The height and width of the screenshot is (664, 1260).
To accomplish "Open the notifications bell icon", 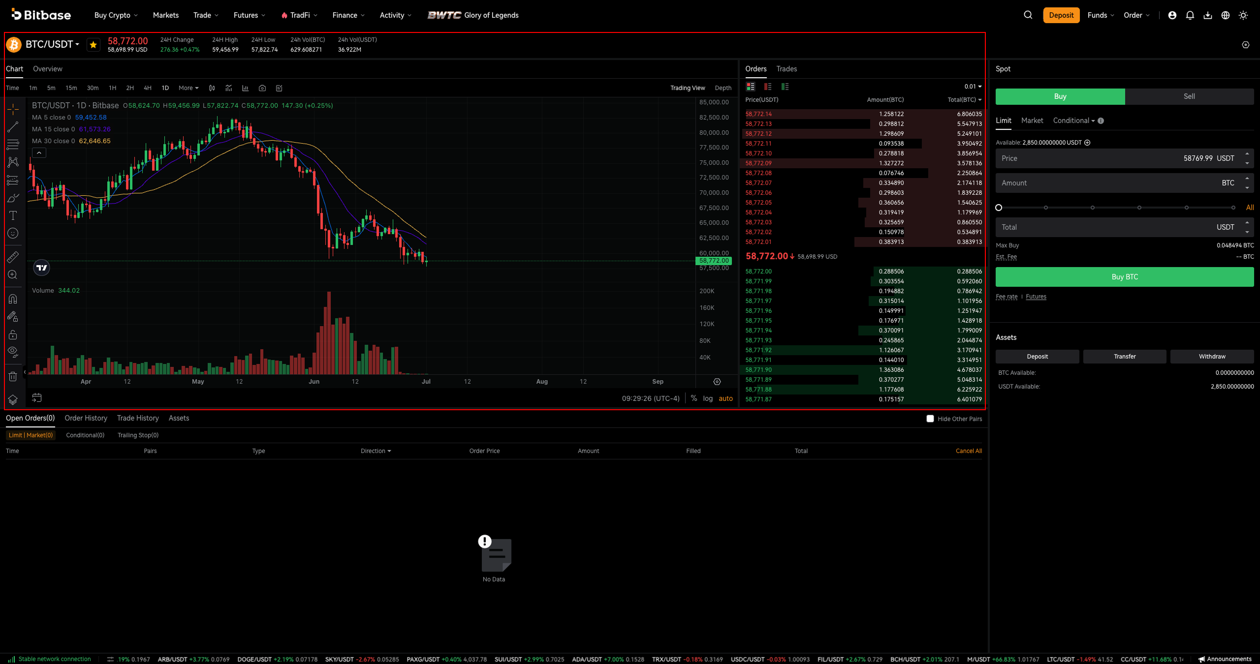I will [x=1190, y=15].
